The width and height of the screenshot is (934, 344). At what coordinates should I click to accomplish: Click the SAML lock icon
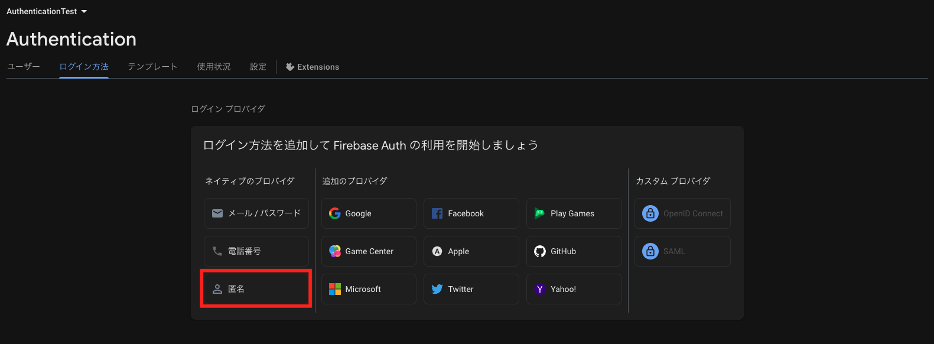coord(650,251)
